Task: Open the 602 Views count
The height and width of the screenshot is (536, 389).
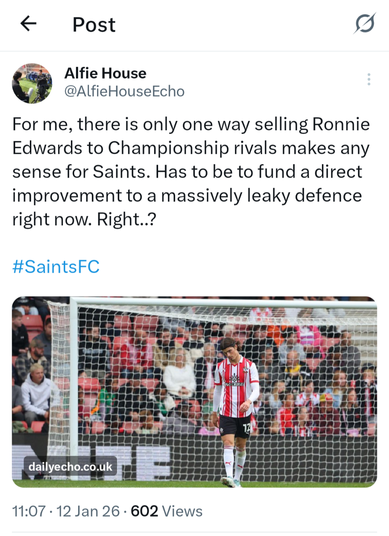Action: tap(167, 511)
